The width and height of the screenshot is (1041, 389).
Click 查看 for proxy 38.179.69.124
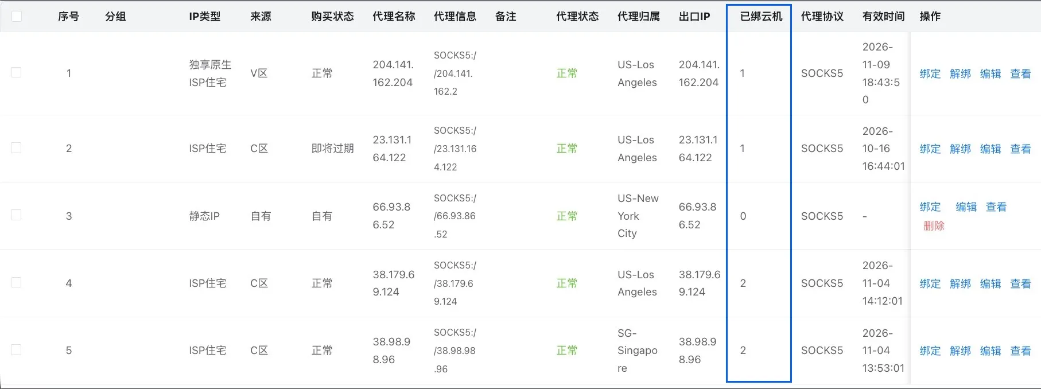click(1020, 283)
